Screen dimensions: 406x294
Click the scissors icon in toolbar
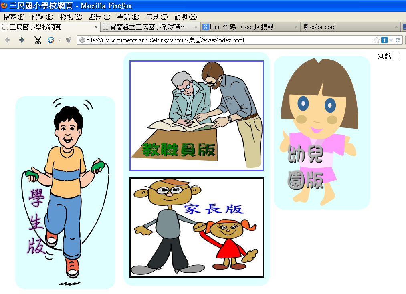click(38, 40)
